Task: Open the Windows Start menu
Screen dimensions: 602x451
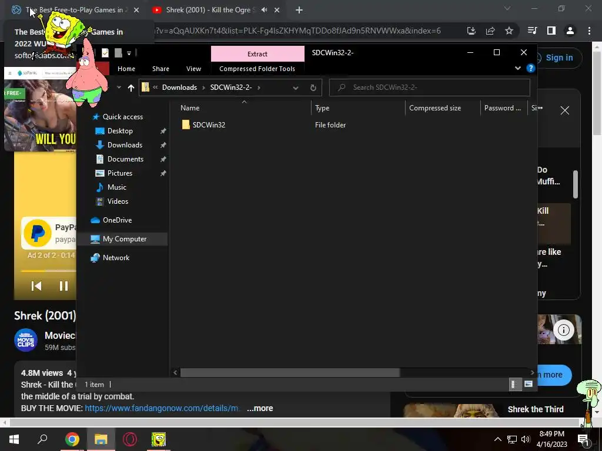Action: pos(14,439)
